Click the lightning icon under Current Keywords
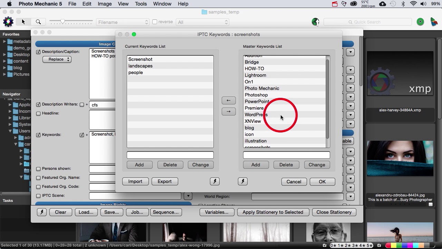 click(x=215, y=181)
